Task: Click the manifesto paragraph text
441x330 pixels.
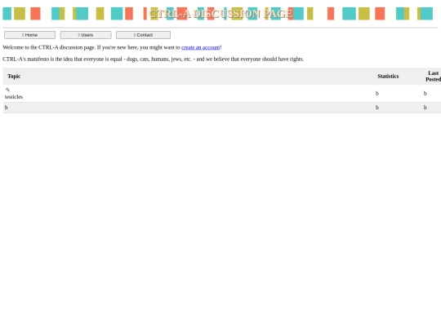Action: (154, 59)
